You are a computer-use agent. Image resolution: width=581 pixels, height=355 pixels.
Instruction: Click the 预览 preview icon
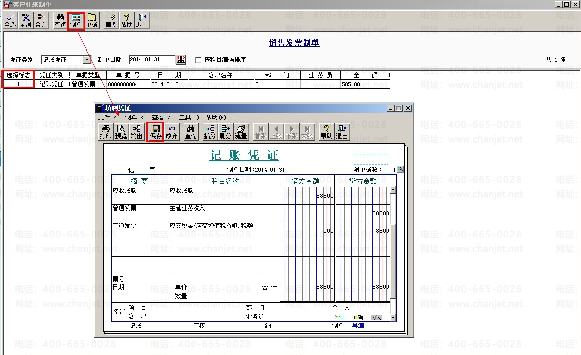[121, 132]
